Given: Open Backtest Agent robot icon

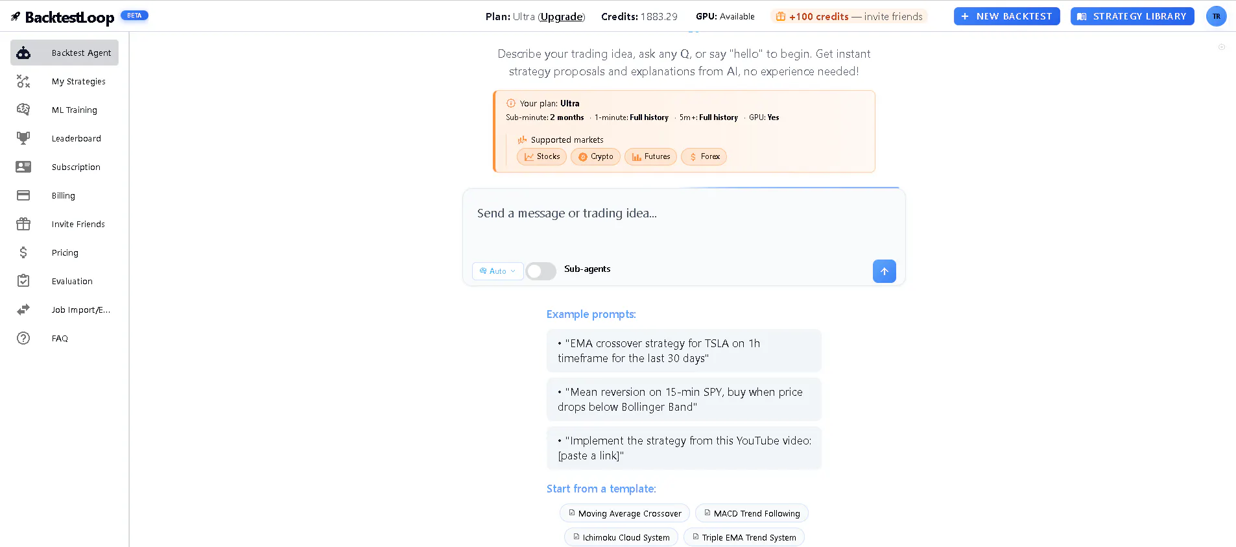Looking at the screenshot, I should click(x=23, y=53).
